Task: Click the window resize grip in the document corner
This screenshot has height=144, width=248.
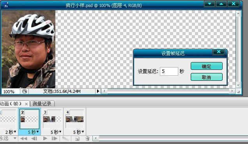Action: (x=239, y=92)
